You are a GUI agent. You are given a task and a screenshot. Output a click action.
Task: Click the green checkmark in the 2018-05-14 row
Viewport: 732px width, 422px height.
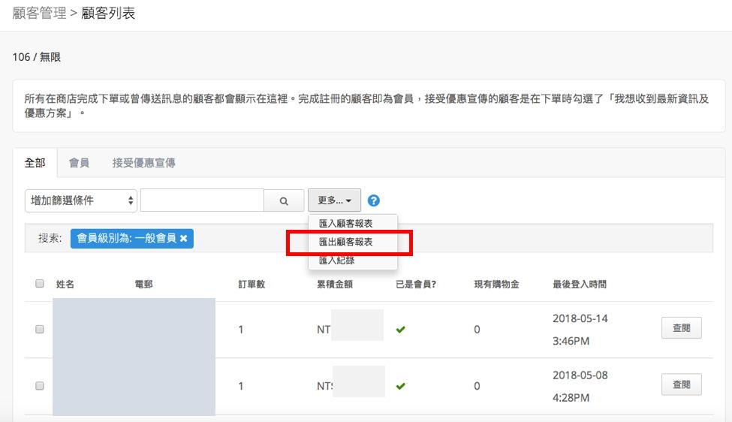click(x=400, y=330)
